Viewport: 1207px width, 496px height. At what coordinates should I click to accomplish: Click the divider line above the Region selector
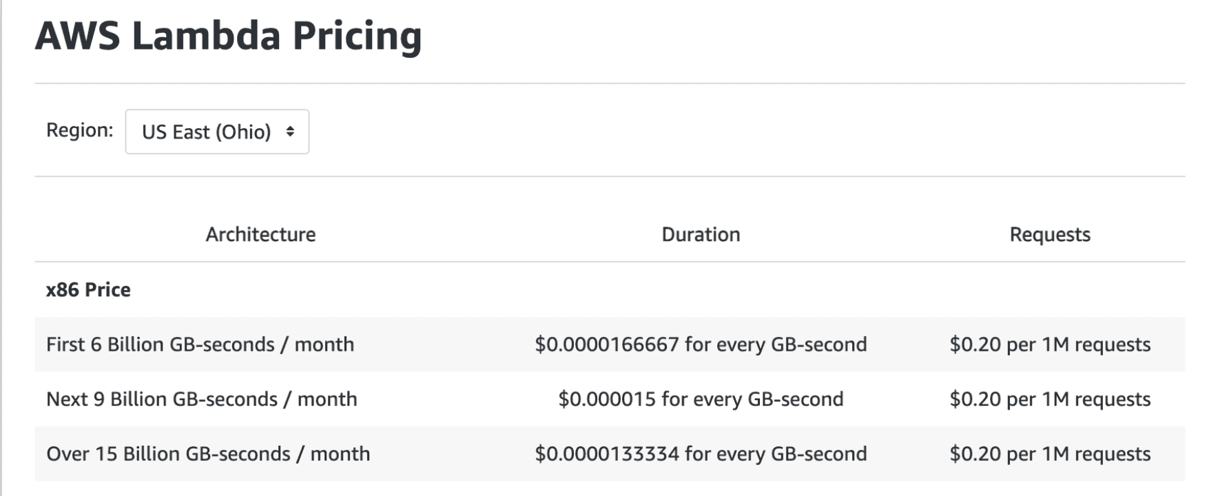[610, 84]
